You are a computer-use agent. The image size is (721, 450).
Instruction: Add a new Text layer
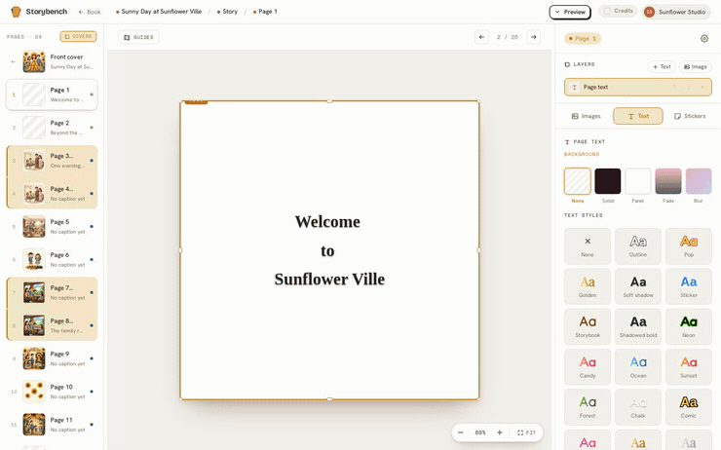(x=662, y=66)
